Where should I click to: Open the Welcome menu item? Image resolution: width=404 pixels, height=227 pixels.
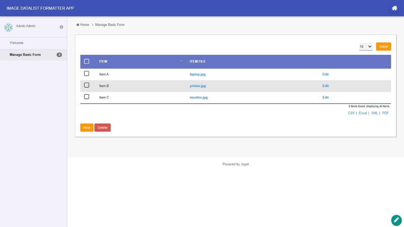[16, 43]
